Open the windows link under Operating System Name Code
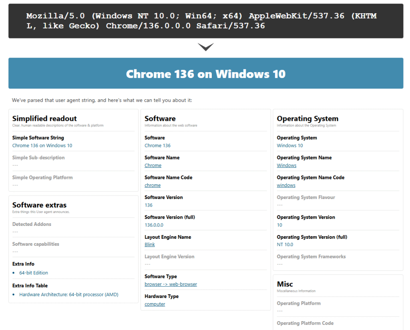Image resolution: width=410 pixels, height=330 pixels. click(x=286, y=185)
